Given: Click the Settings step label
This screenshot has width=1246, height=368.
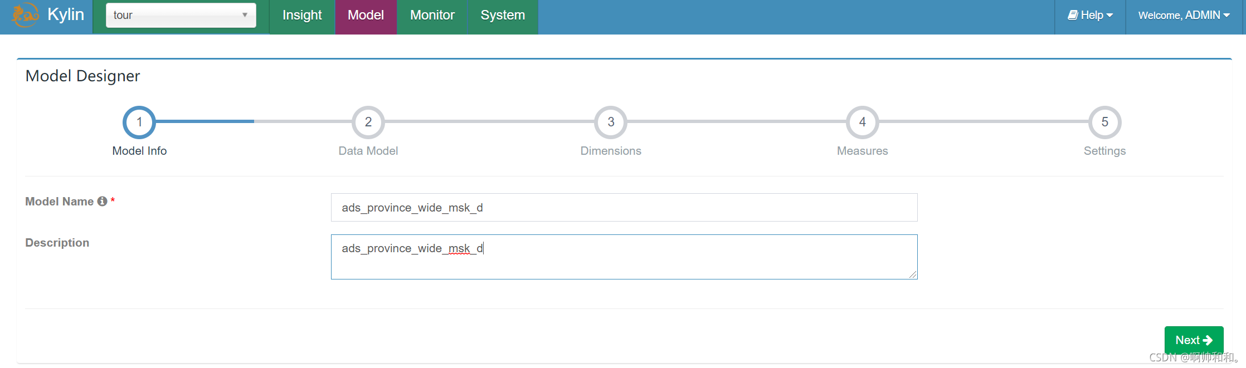Looking at the screenshot, I should [x=1104, y=151].
